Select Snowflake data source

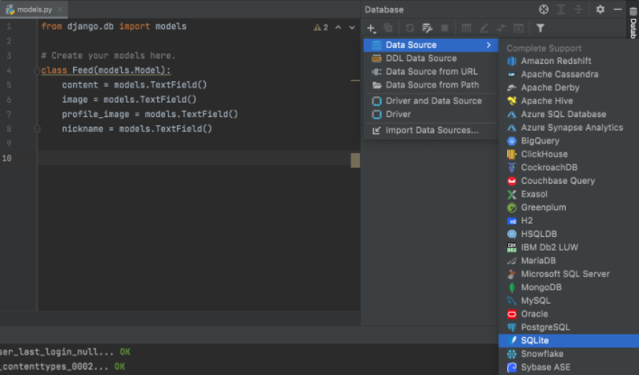(x=569, y=354)
